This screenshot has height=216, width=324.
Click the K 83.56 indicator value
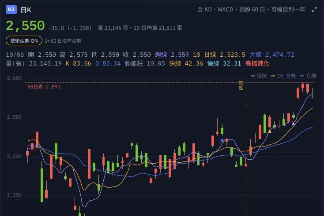pos(78,63)
